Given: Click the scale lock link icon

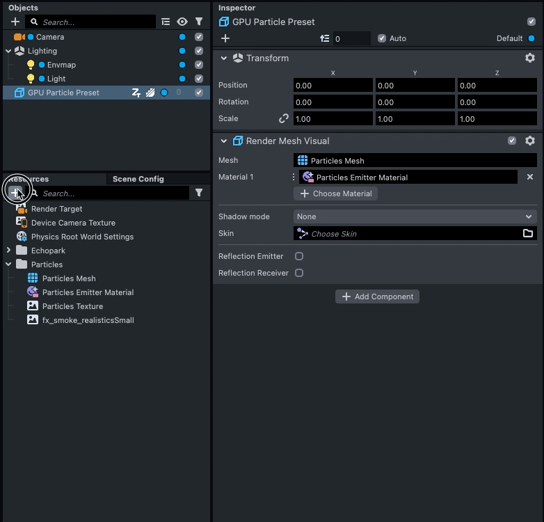Looking at the screenshot, I should [284, 119].
